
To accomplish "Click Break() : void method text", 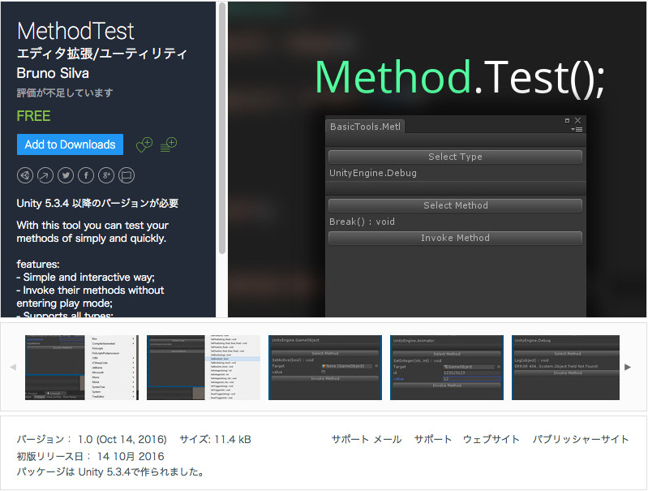I will point(362,222).
